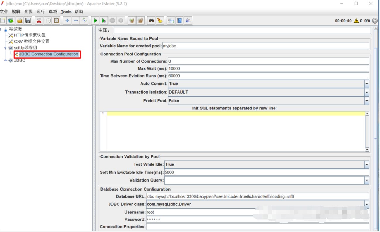
Task: Open the Tools menu
Action: (66, 12)
